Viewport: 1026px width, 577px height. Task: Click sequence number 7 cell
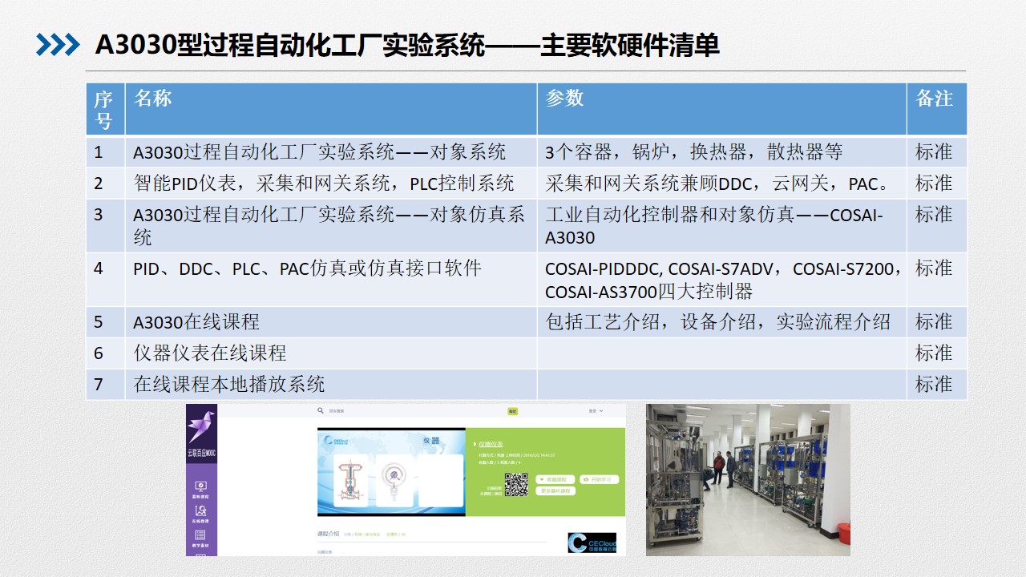[106, 385]
